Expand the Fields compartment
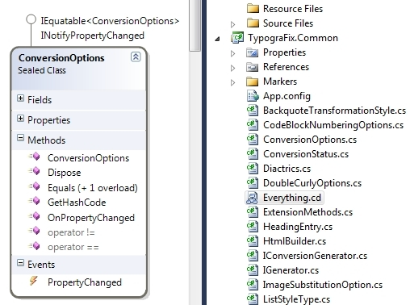The width and height of the screenshot is (410, 305). 20,98
